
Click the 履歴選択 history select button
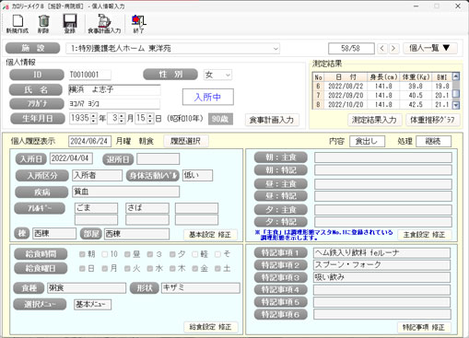pos(186,141)
